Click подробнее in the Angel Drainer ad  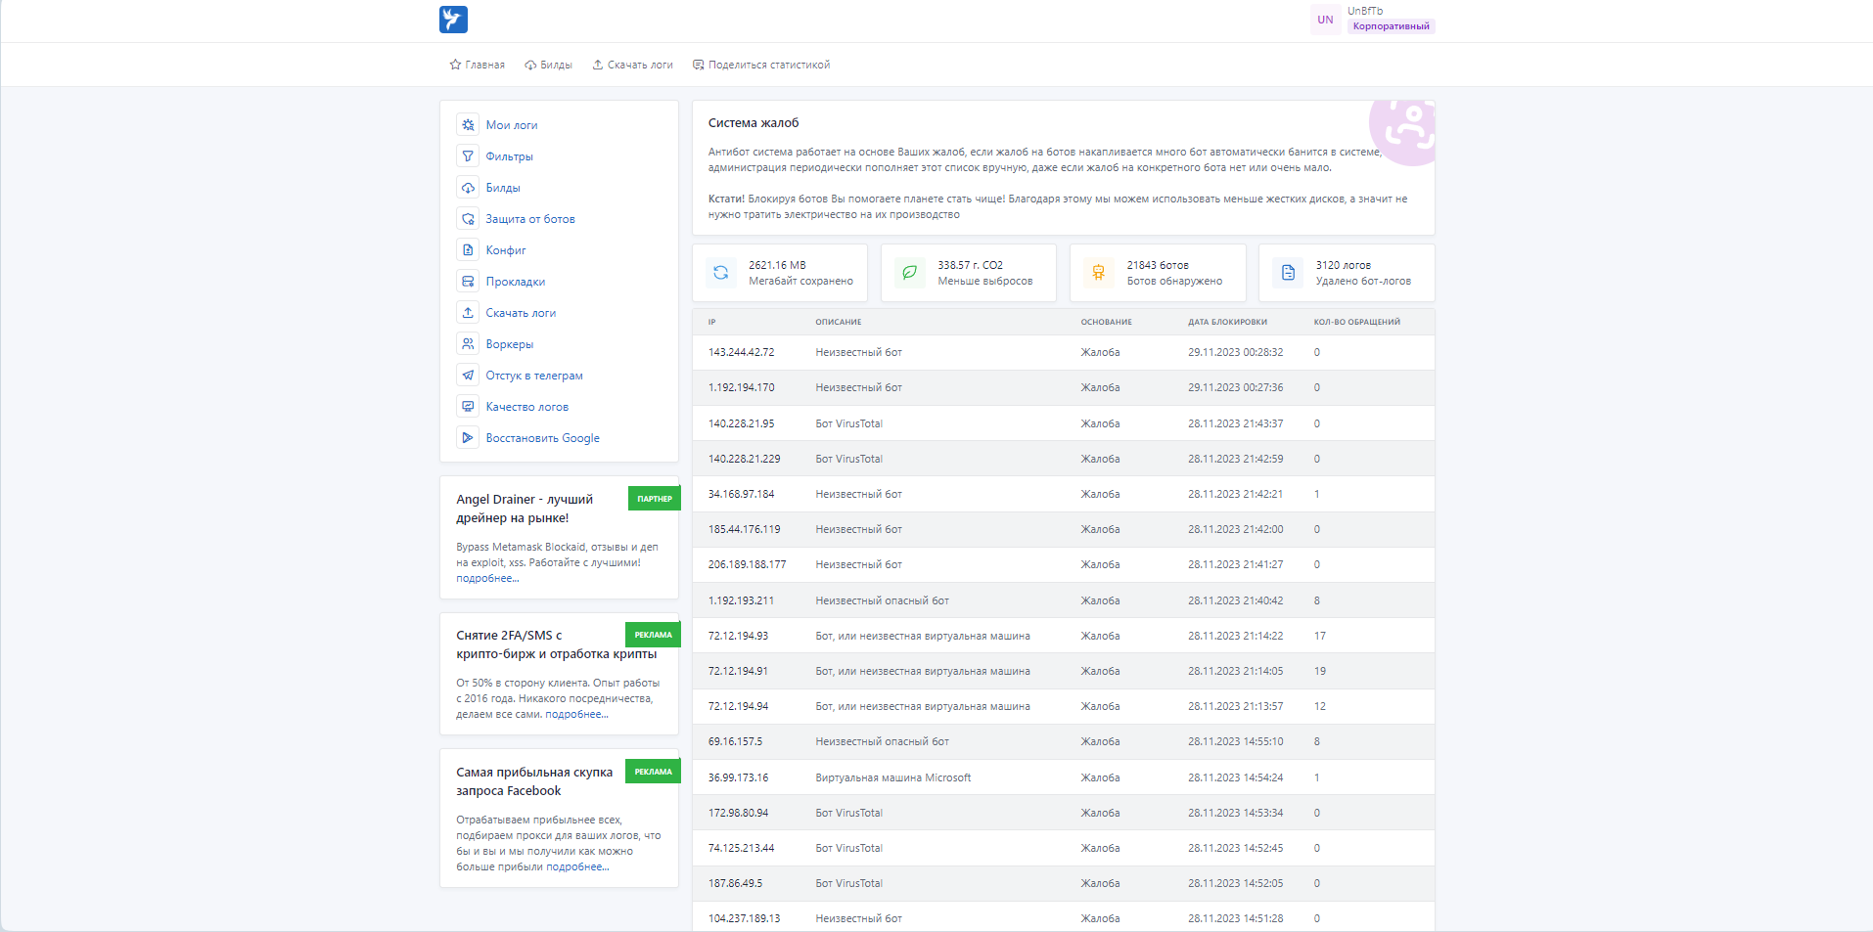click(x=487, y=579)
